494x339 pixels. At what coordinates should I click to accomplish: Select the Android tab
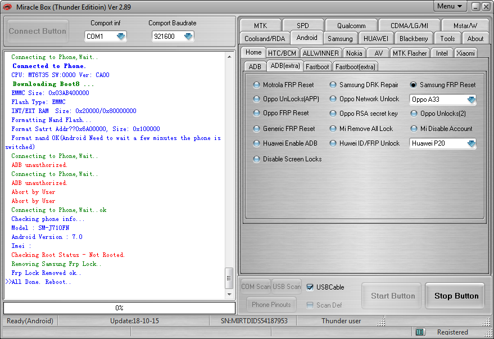click(x=307, y=38)
